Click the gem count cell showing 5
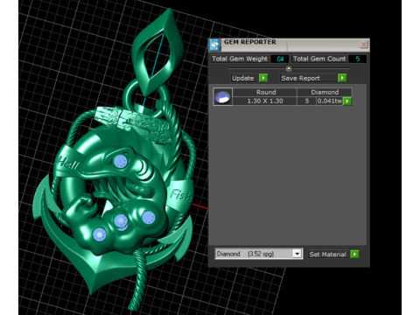This screenshot has width=420, height=315. point(307,101)
